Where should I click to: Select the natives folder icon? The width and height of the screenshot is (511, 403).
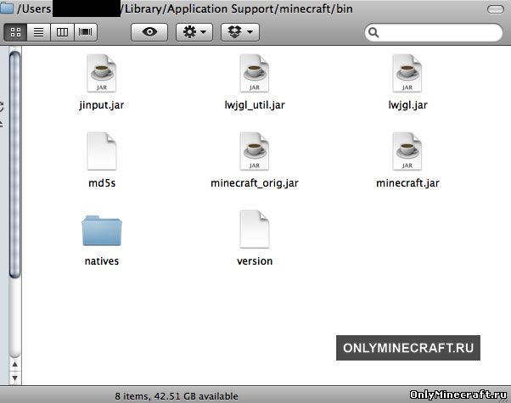[x=101, y=231]
